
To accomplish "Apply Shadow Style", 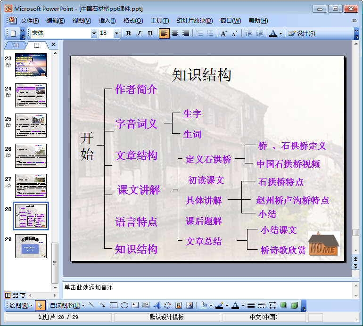I will point(283,305).
